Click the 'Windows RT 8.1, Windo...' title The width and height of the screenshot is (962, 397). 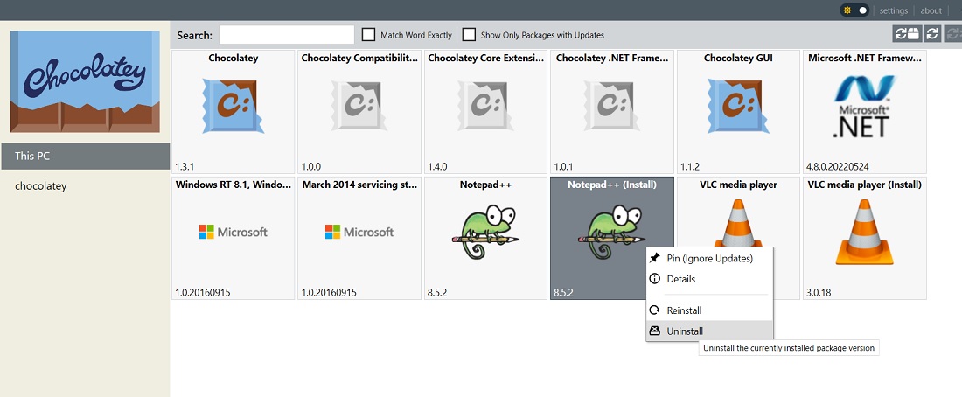tap(234, 185)
